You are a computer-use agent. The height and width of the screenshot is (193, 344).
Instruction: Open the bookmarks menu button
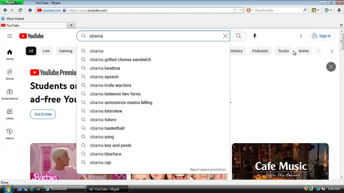click(x=316, y=10)
